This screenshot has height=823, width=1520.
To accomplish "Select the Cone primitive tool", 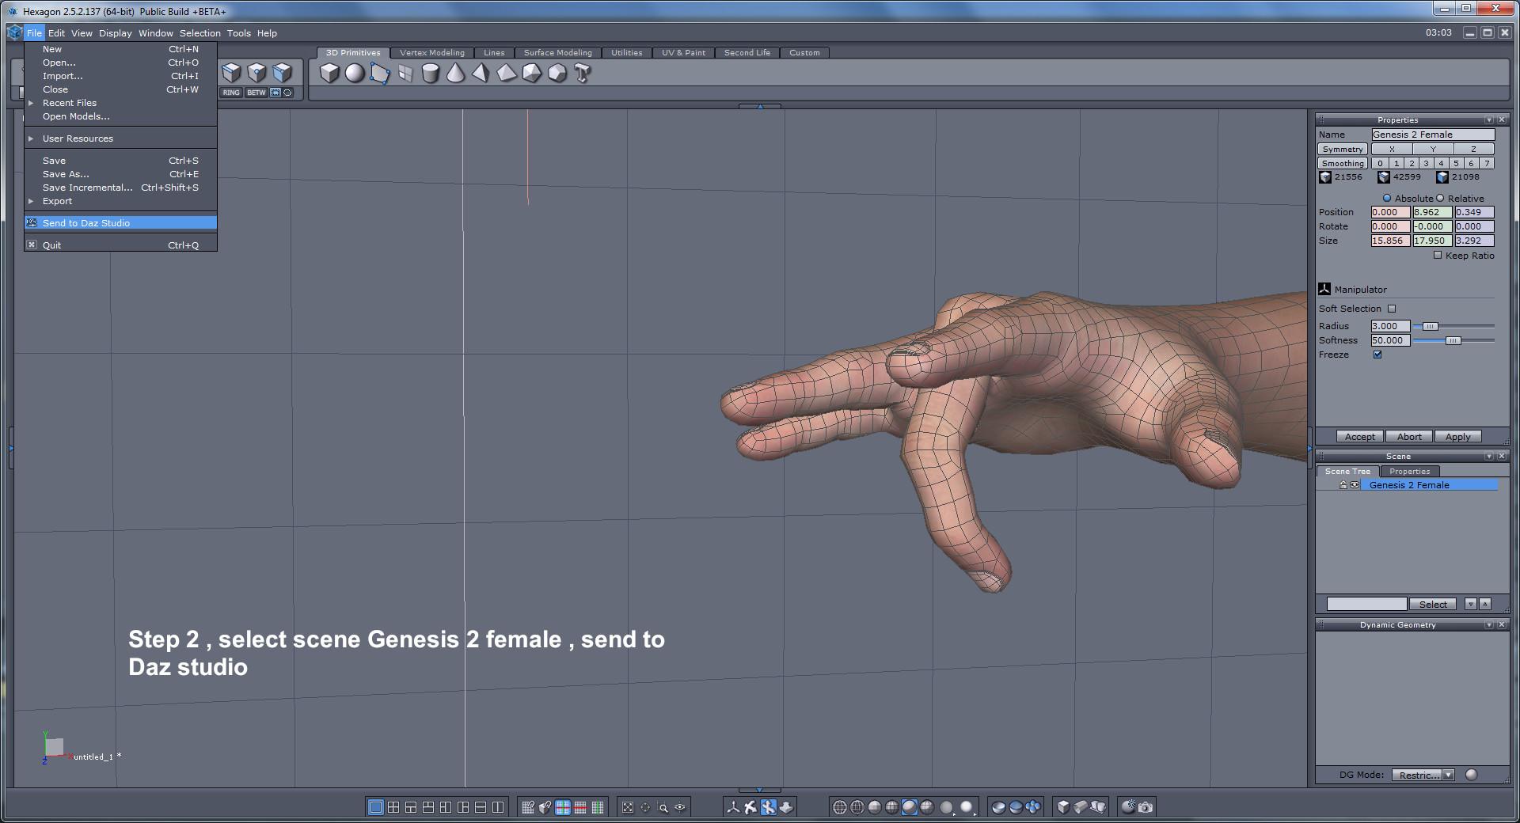I will [455, 74].
